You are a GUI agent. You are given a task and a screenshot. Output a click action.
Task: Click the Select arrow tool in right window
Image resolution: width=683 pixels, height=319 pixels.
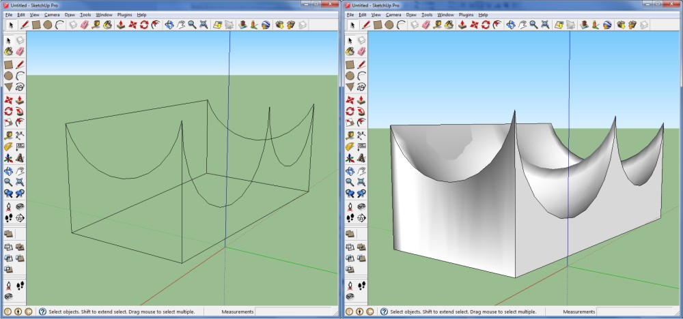[353, 25]
